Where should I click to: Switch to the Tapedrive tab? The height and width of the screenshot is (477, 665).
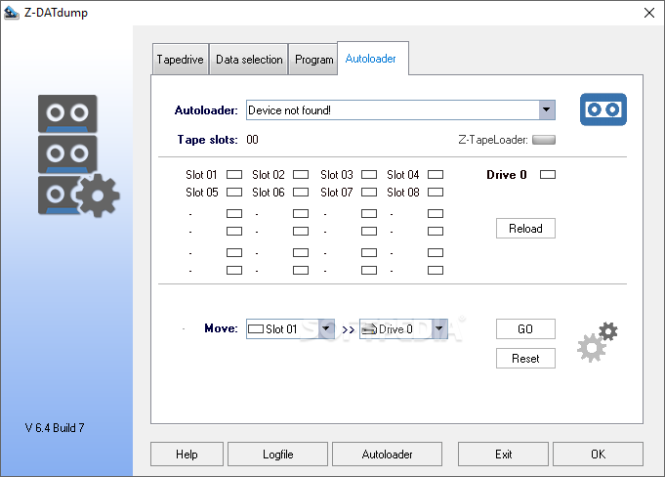pyautogui.click(x=181, y=60)
